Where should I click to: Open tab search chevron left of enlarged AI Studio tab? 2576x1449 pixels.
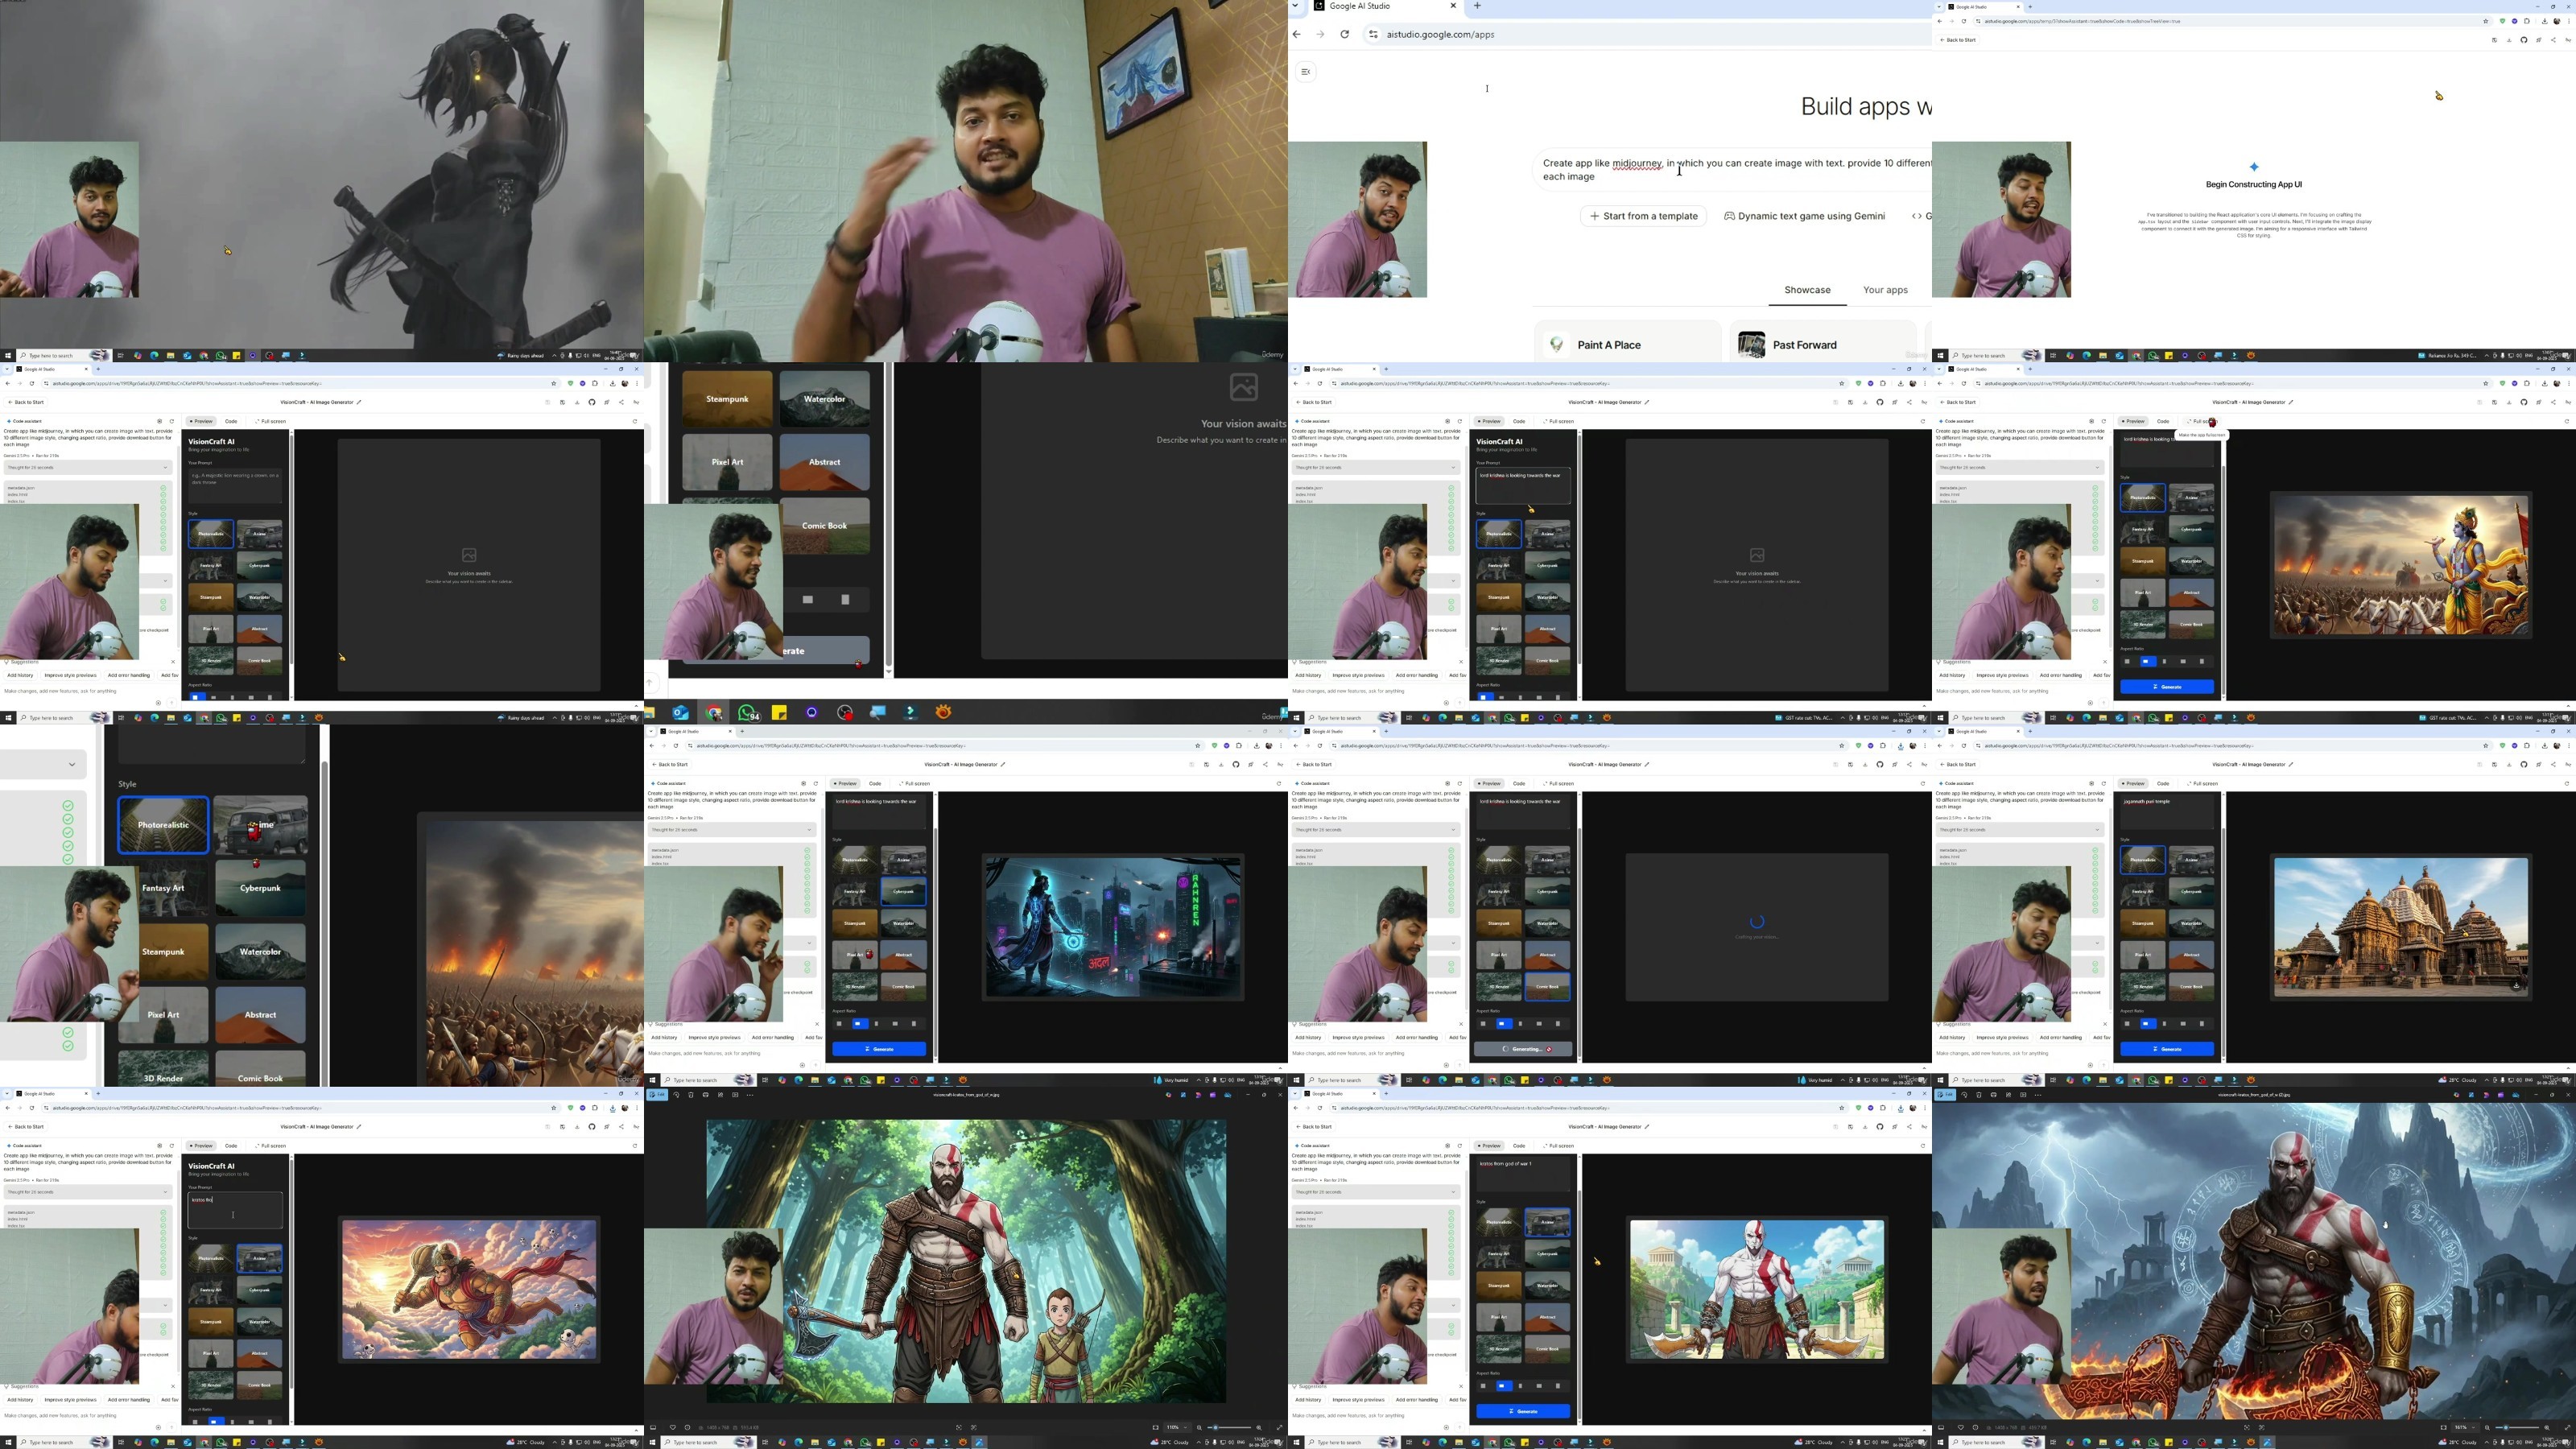click(x=1296, y=6)
